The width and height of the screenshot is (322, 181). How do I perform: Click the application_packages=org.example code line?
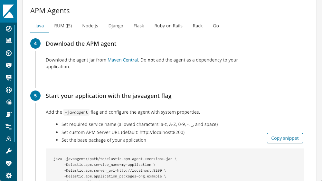click(x=115, y=176)
